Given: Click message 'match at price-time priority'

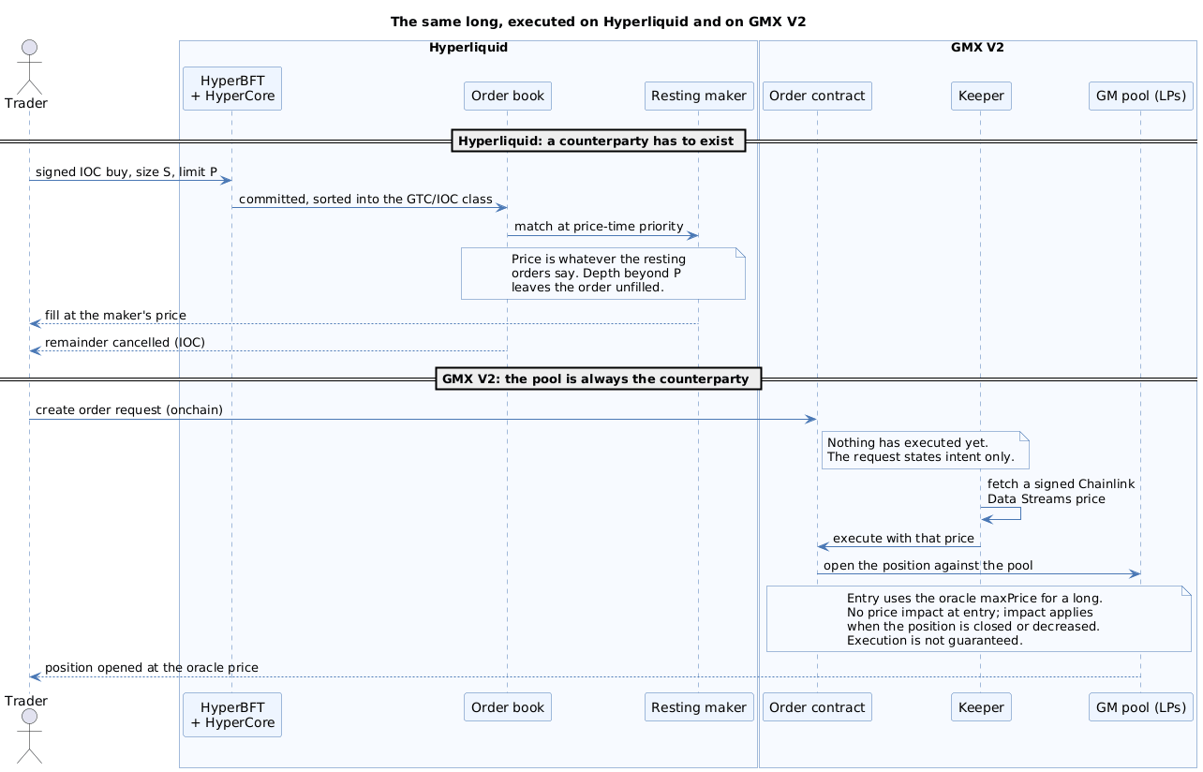Looking at the screenshot, I should click(x=599, y=227).
